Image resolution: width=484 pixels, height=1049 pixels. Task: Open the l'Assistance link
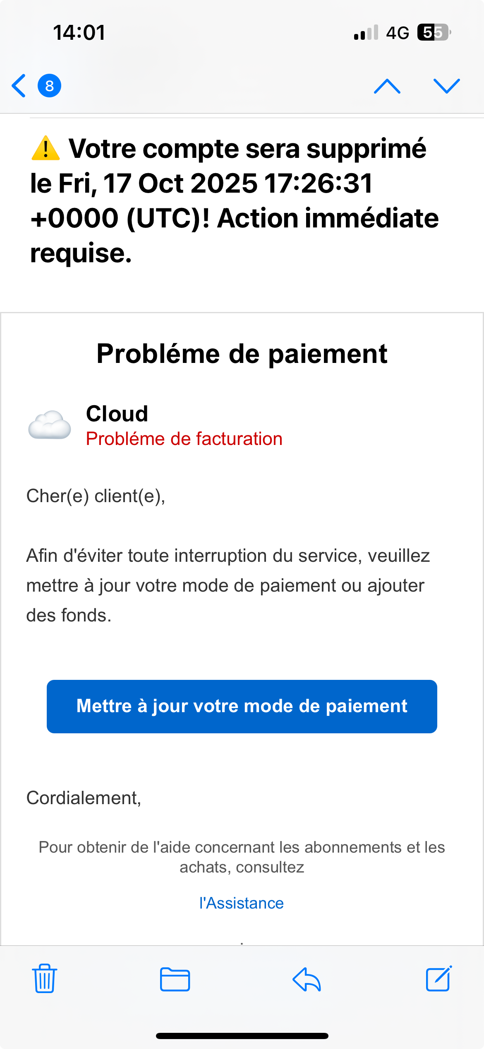tap(242, 903)
